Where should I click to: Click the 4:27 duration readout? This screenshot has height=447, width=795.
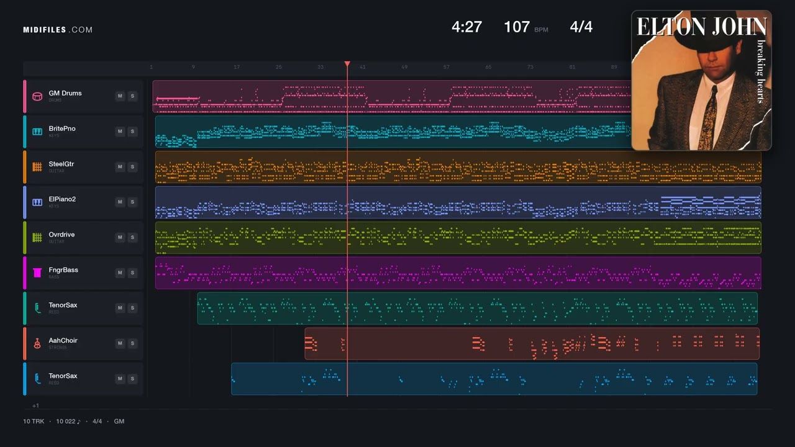[x=466, y=27]
